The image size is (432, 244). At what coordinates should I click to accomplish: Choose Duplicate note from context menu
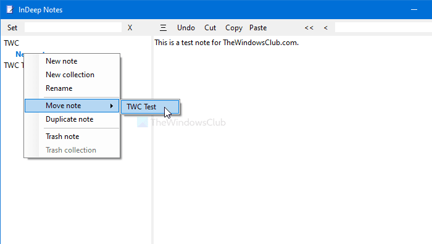coord(72,119)
